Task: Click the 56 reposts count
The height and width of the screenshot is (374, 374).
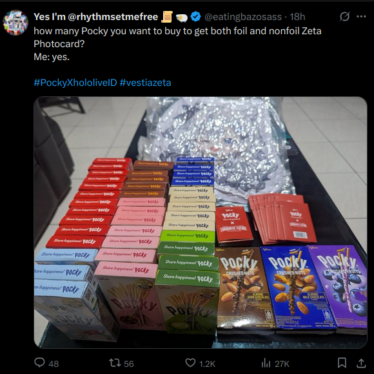Action: [x=128, y=364]
